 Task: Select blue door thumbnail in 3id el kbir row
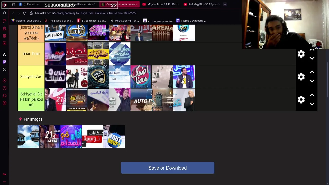click(162, 99)
